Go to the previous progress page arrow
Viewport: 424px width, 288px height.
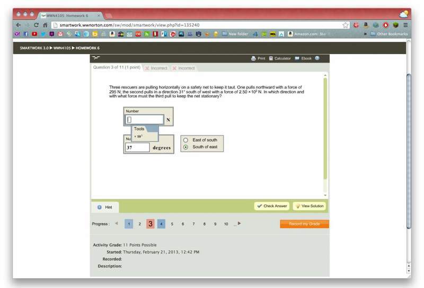coord(117,224)
